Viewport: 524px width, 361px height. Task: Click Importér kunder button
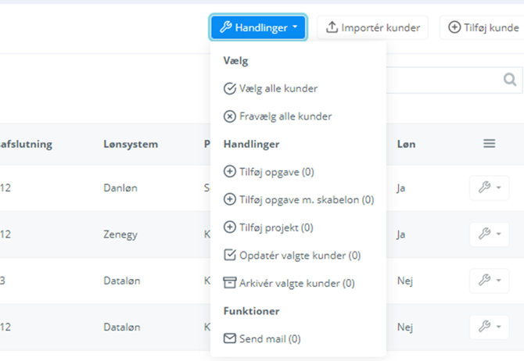pyautogui.click(x=372, y=27)
